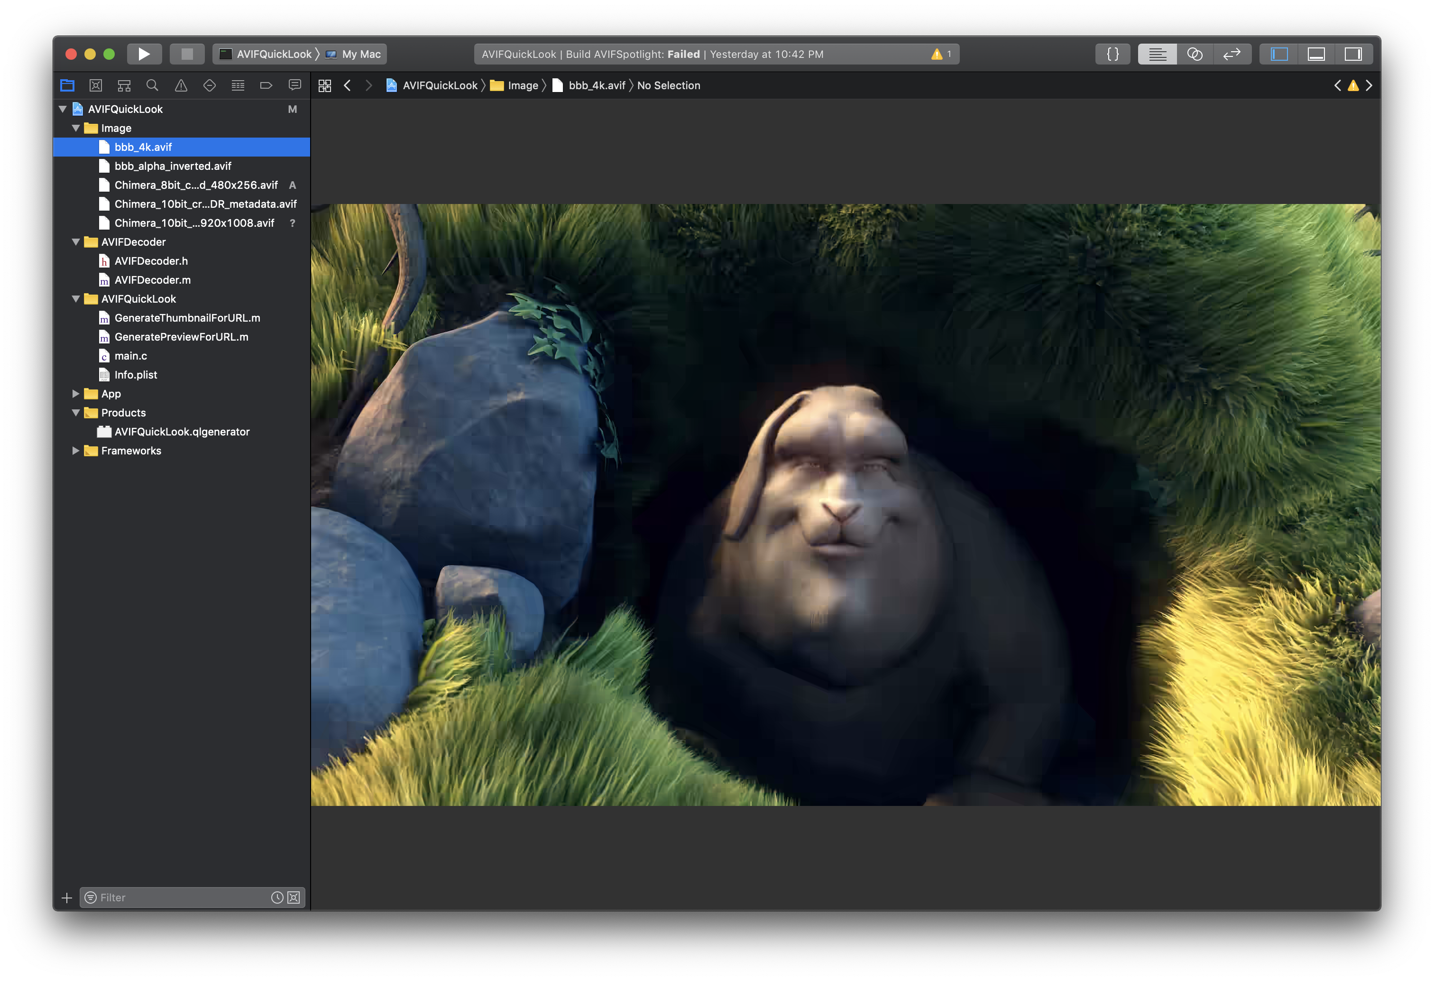This screenshot has width=1434, height=981.
Task: Open the Report navigator
Action: click(x=295, y=85)
